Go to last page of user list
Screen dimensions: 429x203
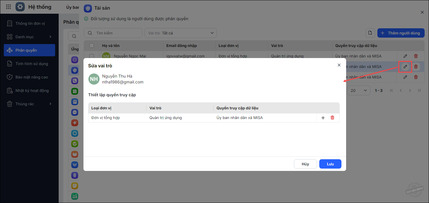pyautogui.click(x=419, y=90)
